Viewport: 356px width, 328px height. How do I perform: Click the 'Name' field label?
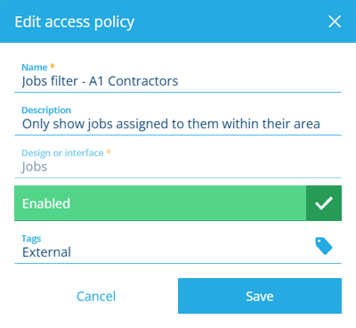coord(35,68)
